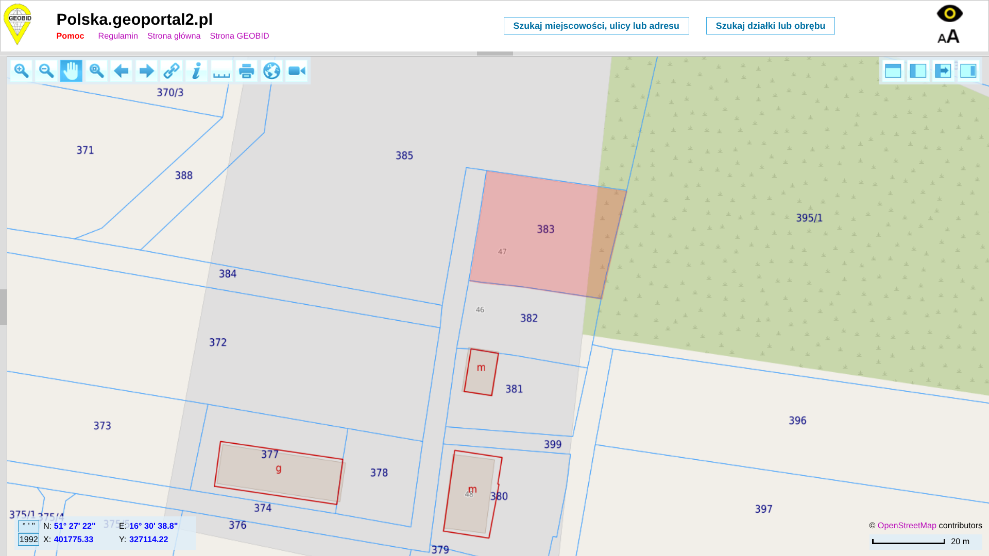Screen dimensions: 989x556
Task: Click parcel label 395/1
Action: click(809, 218)
